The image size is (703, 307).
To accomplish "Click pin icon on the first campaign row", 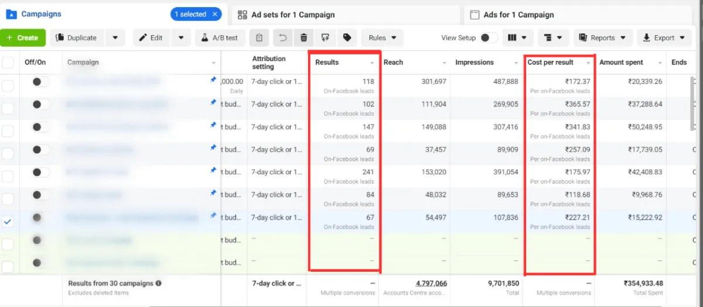I will point(213,81).
